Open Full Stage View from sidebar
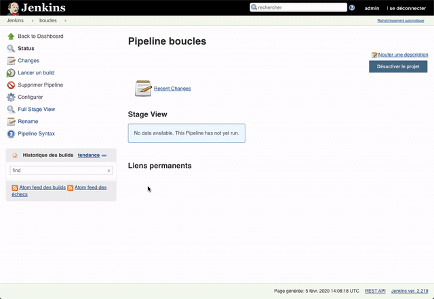 [x=36, y=110]
